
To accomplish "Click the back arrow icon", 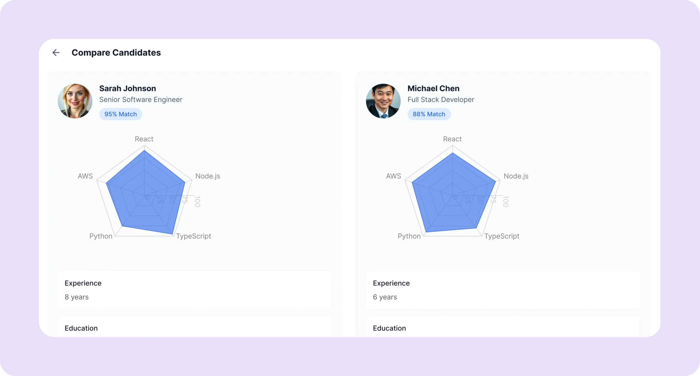I will (x=56, y=53).
